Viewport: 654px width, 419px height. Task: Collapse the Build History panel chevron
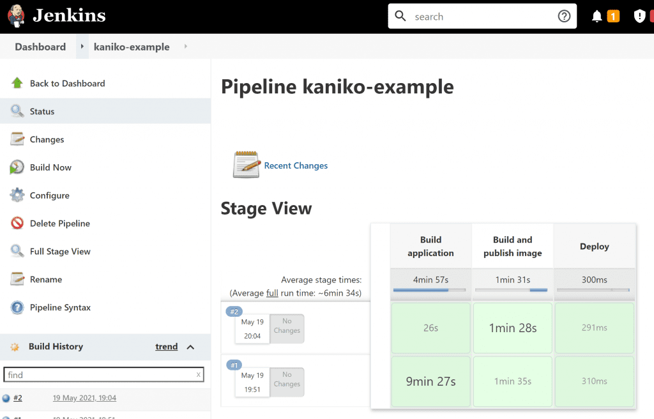tap(190, 347)
